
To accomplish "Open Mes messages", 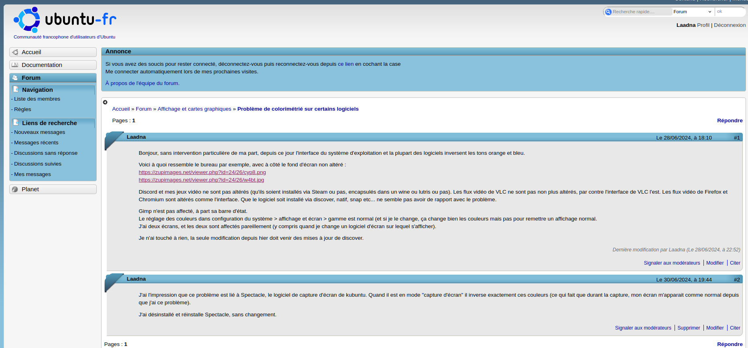I will coord(33,174).
